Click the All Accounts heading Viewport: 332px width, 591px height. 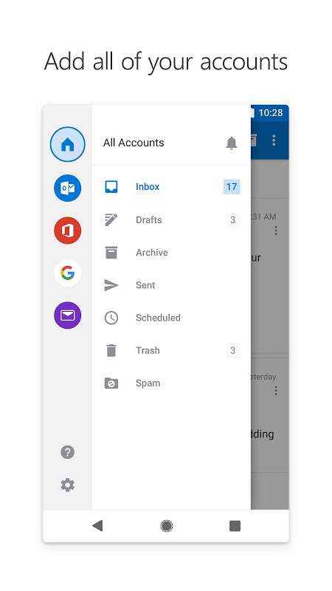[x=134, y=143]
